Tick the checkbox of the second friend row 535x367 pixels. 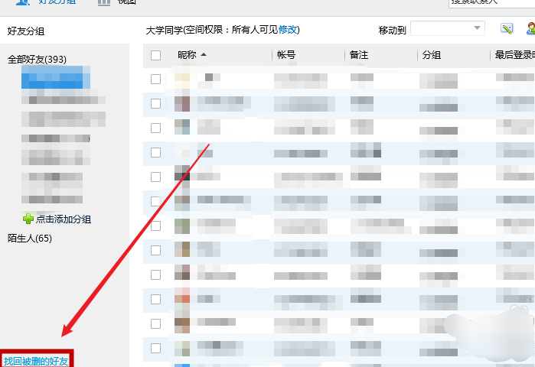click(x=155, y=103)
